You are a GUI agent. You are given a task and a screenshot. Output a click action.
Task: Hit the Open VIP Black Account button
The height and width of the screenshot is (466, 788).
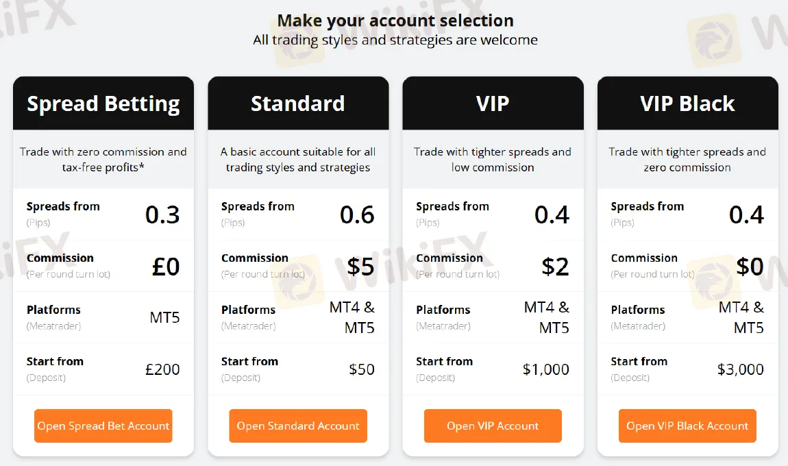(x=687, y=426)
